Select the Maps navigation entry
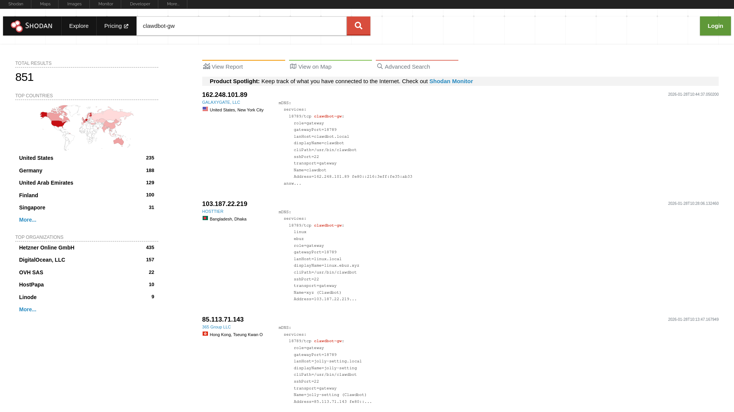 click(x=45, y=4)
